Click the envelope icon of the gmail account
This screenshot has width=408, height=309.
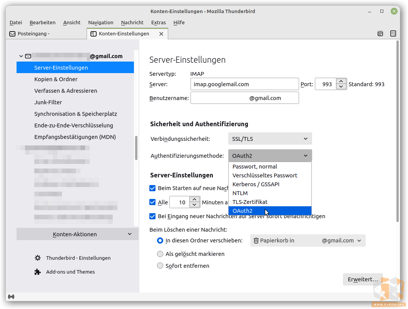pos(28,56)
